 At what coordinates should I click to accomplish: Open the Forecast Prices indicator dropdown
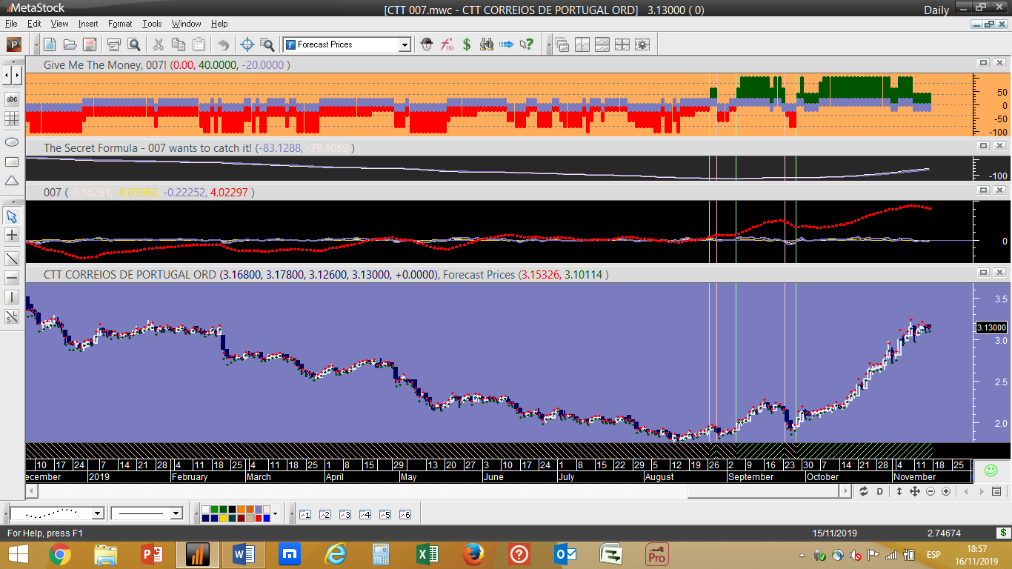pos(405,44)
